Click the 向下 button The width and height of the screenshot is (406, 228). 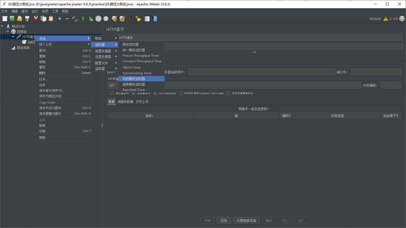(302, 221)
